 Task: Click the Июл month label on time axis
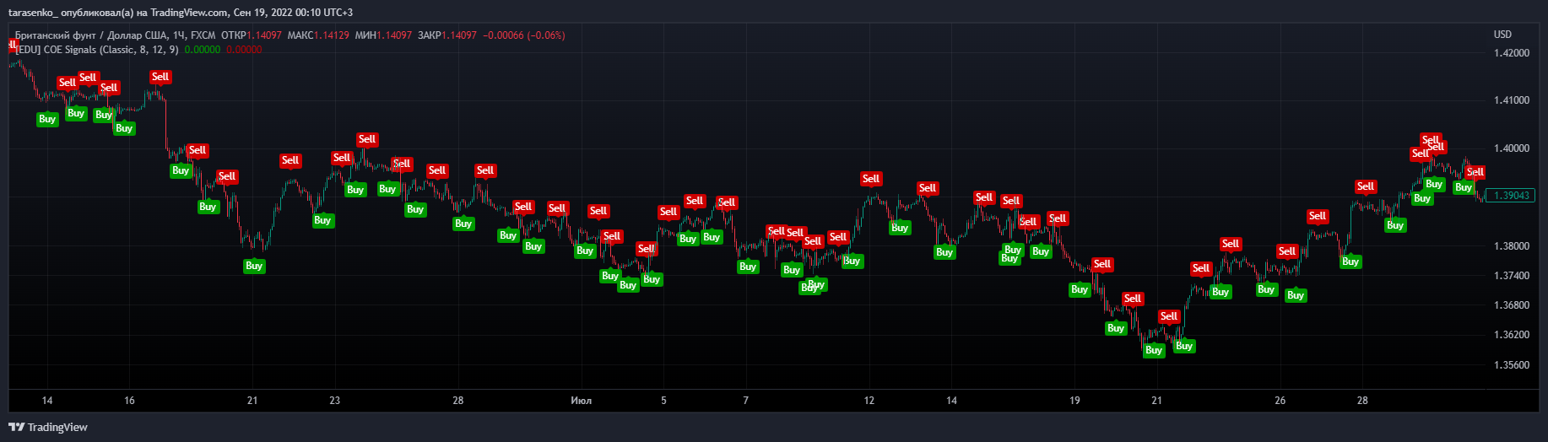581,401
